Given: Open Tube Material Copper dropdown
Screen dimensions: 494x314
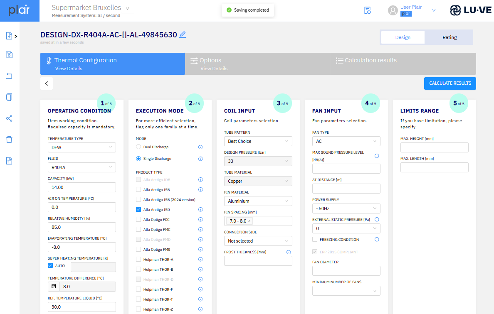Looking at the screenshot, I should pyautogui.click(x=258, y=181).
